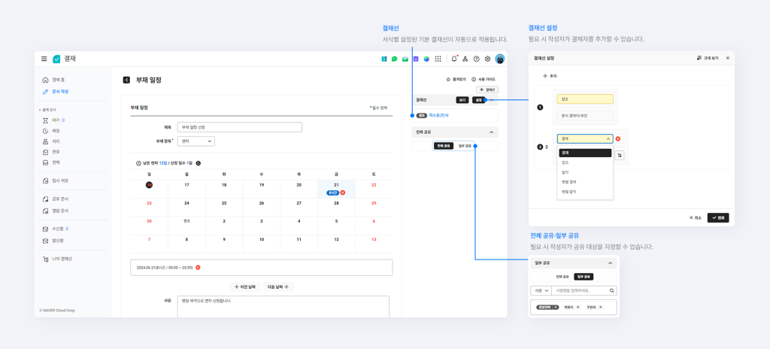The image size is (770, 349).
Task: Switch to 일부 공유 in main form
Action: coord(465,146)
